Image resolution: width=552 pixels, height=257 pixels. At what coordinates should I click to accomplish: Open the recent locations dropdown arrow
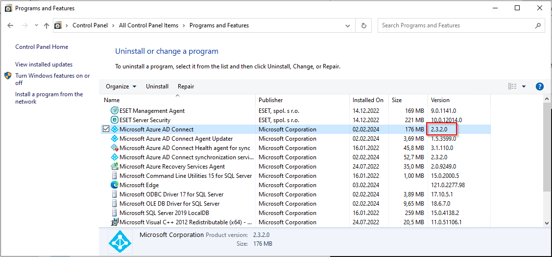37,25
